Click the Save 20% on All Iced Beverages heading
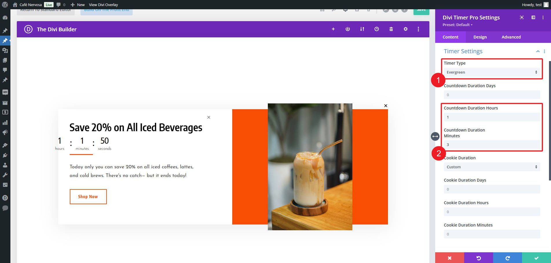 pos(136,127)
